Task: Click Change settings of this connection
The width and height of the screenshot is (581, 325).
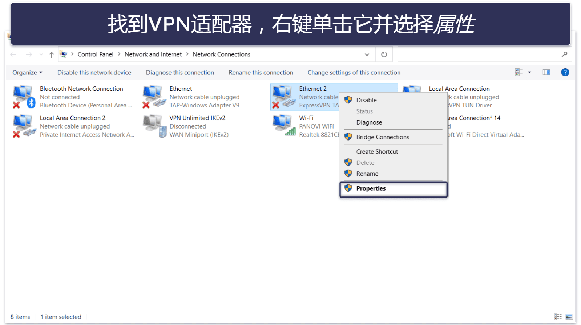Action: point(354,73)
